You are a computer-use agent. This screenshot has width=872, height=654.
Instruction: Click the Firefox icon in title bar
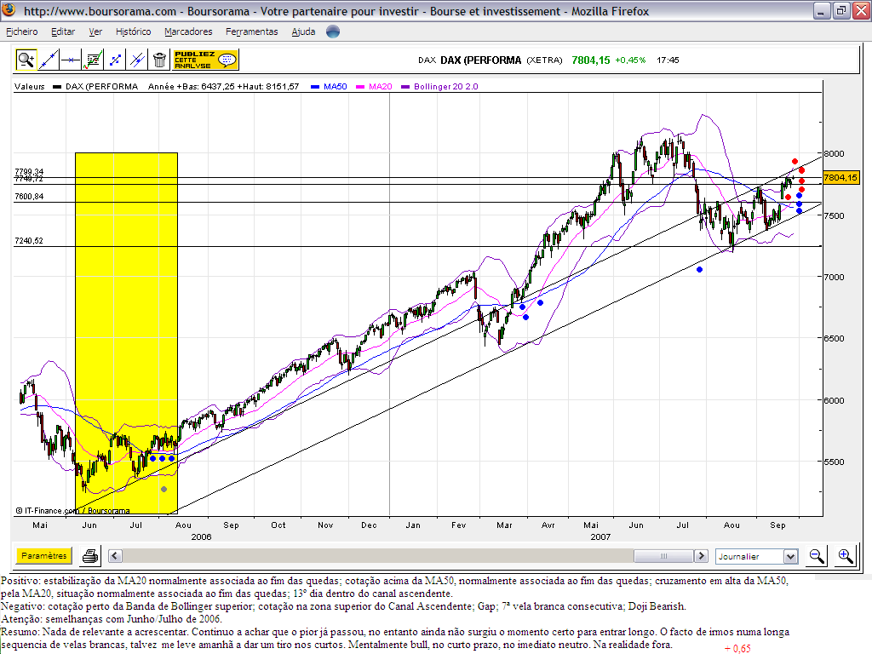tap(9, 10)
